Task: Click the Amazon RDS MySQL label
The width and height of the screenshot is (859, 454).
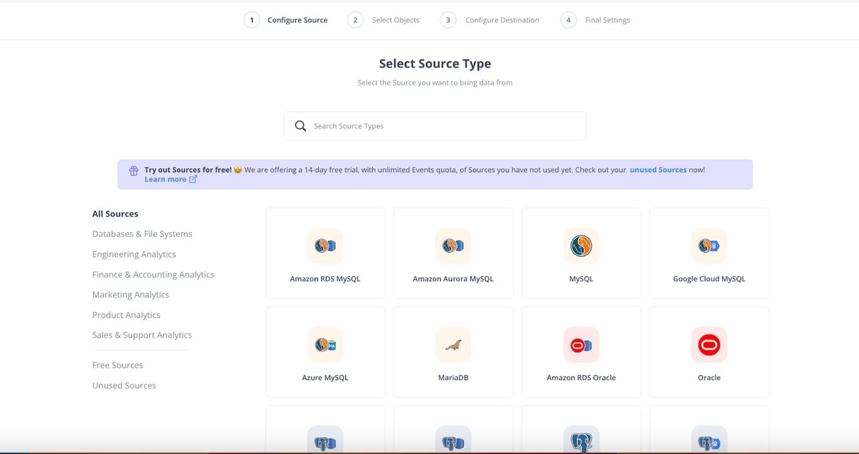Action: point(325,279)
